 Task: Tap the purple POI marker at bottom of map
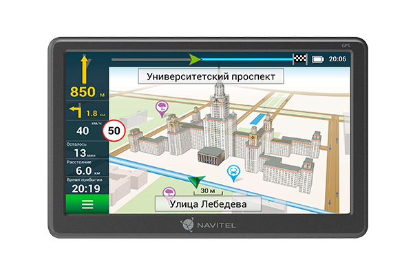point(166,192)
